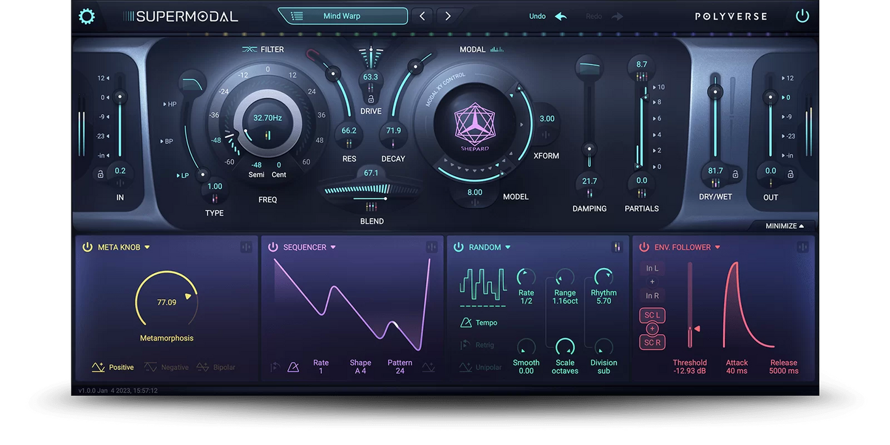Screen dimensions: 890x445
Task: Click the Metamorphosis meta knob
Action: pos(166,300)
